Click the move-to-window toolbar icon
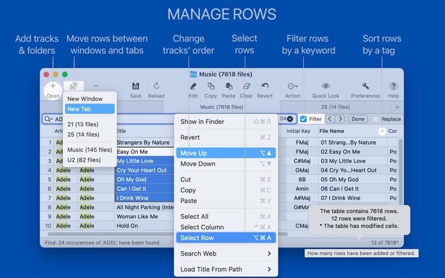445x278 pixels. 73,86
